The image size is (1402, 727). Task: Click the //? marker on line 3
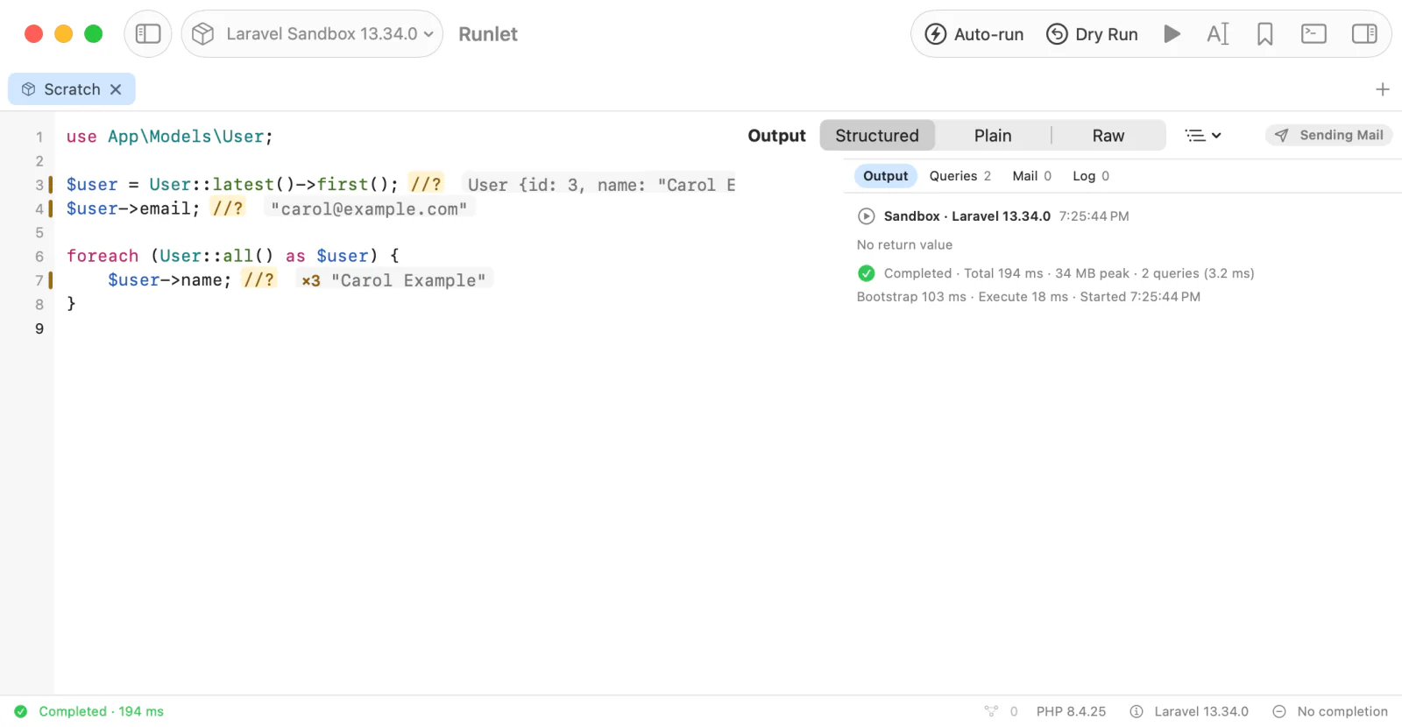pos(426,184)
